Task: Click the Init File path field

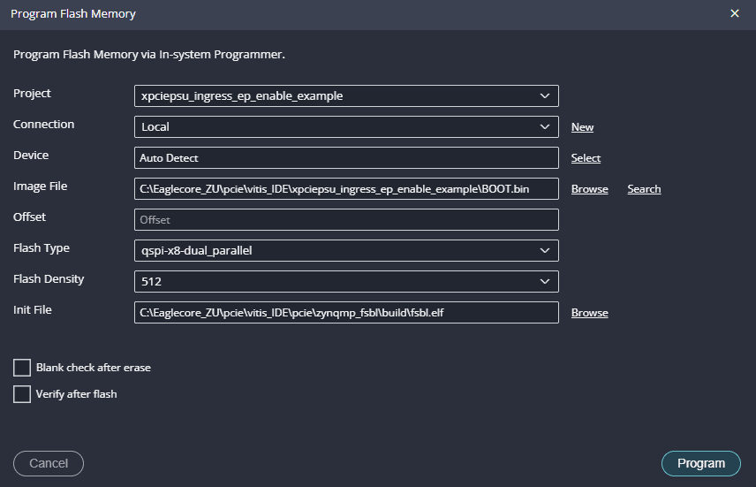Action: click(345, 312)
